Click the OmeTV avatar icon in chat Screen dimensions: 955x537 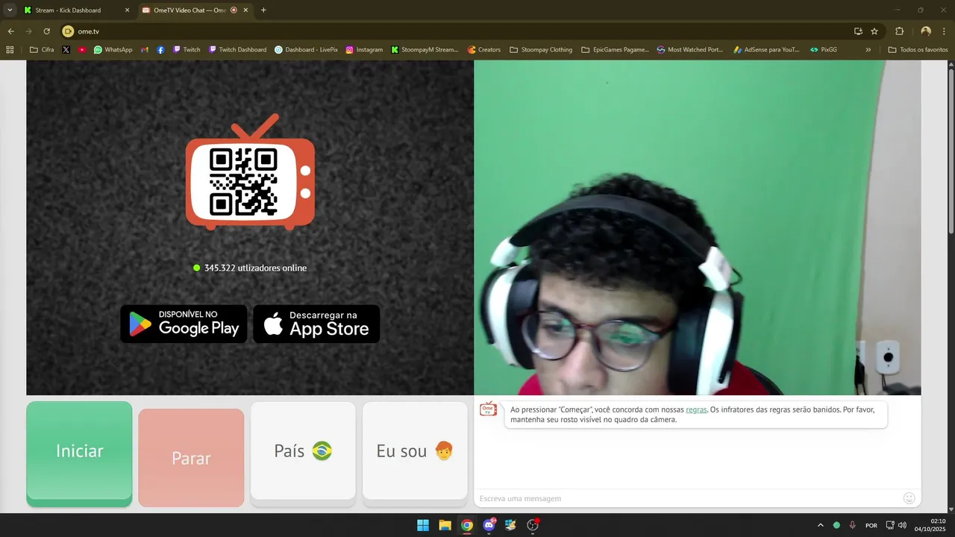click(x=488, y=409)
